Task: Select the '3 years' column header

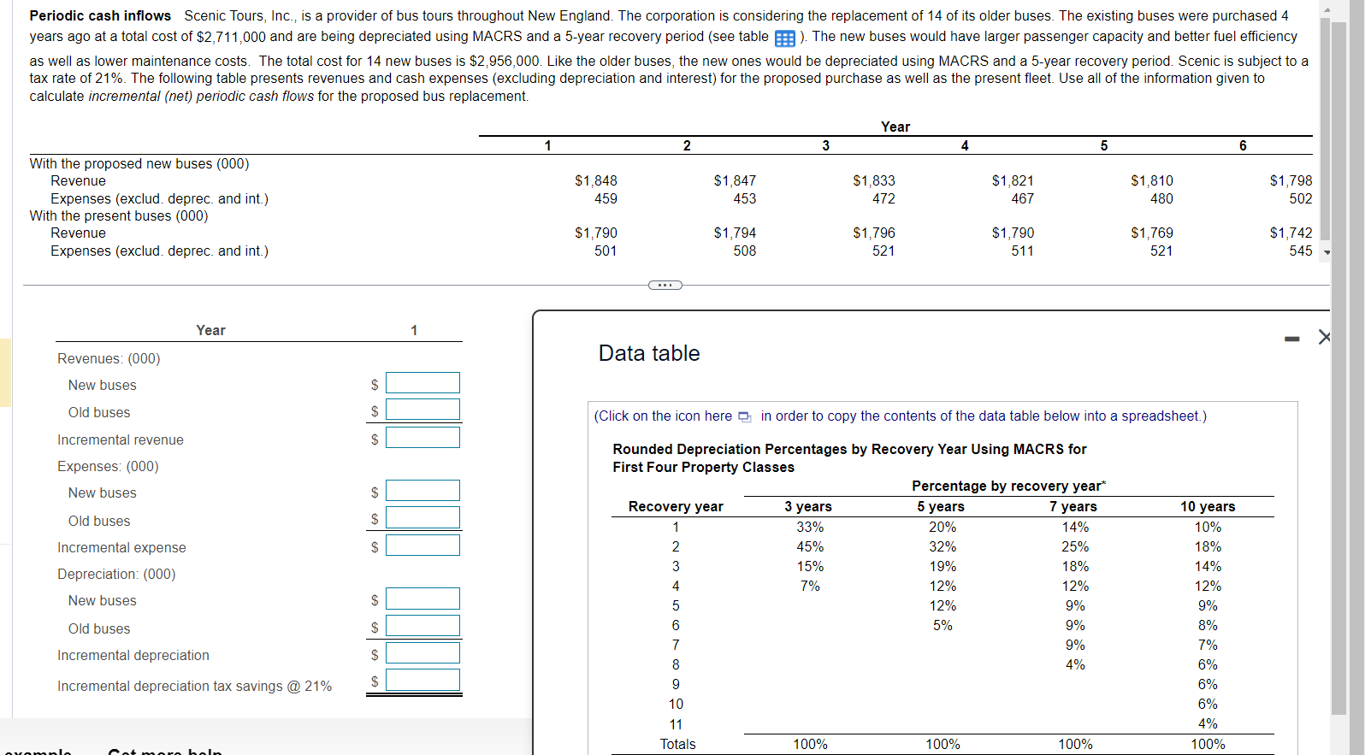Action: [x=808, y=507]
